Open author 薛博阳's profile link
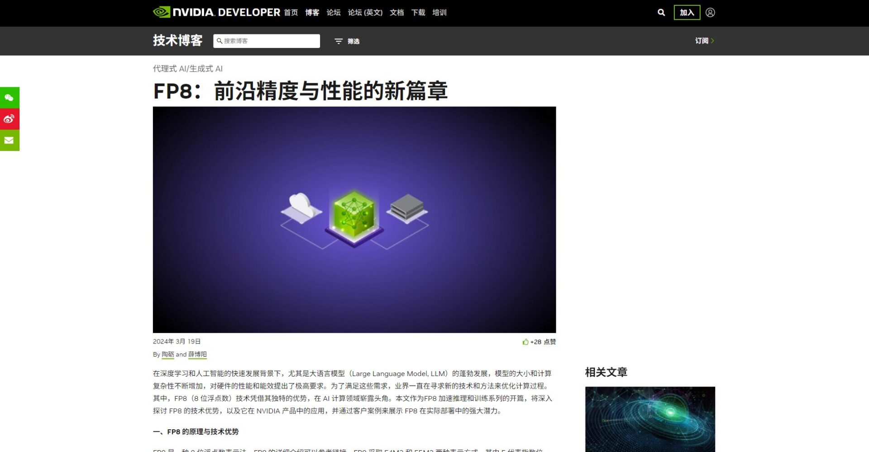Viewport: 869px width, 452px height. coord(197,354)
